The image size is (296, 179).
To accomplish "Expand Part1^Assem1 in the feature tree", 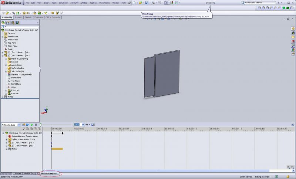I will point(3,53).
